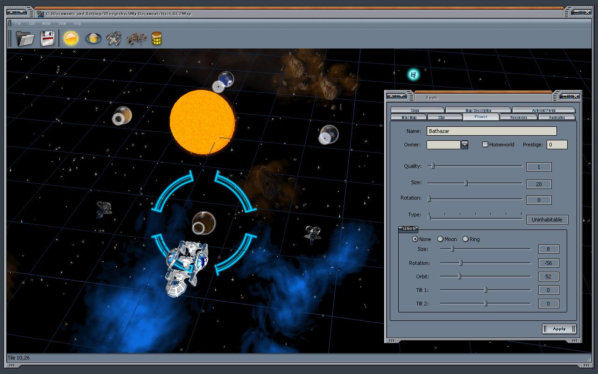Choose the spaceship placement tool icon

(x=114, y=38)
